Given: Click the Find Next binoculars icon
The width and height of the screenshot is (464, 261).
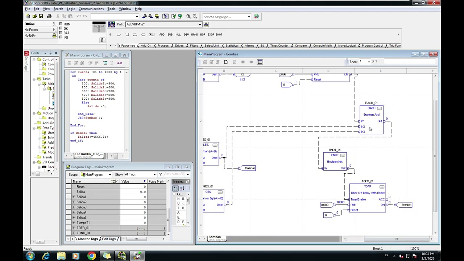Looking at the screenshot, I should point(150,16).
